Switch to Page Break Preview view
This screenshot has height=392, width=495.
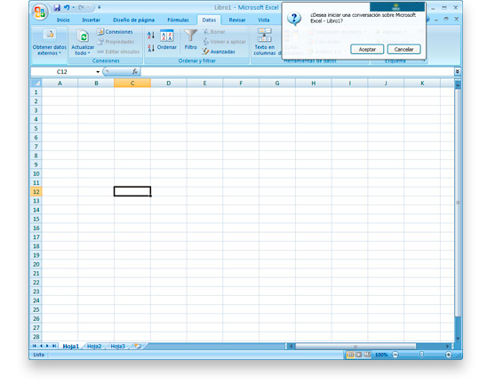tap(367, 355)
